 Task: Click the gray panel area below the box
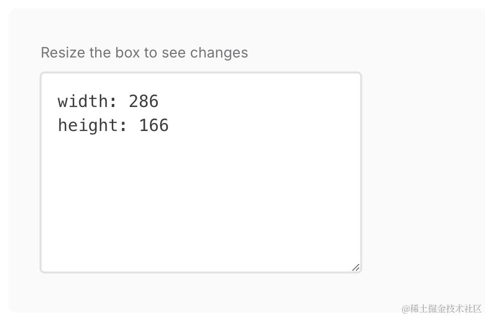pyautogui.click(x=200, y=292)
